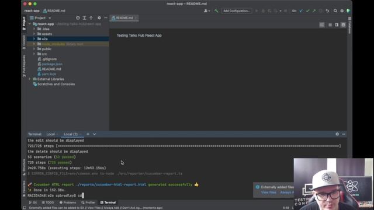The height and width of the screenshot is (210, 374).
Task: Click the green shield icon at toolbar end
Action: tap(348, 10)
